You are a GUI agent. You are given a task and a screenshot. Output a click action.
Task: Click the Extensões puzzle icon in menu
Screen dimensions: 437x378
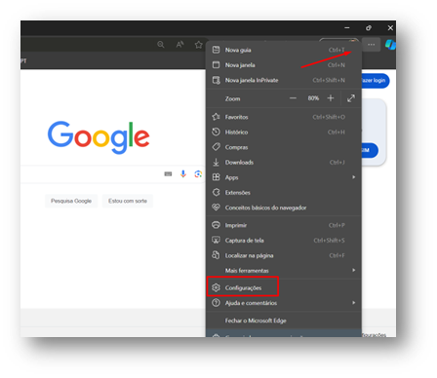click(x=216, y=192)
